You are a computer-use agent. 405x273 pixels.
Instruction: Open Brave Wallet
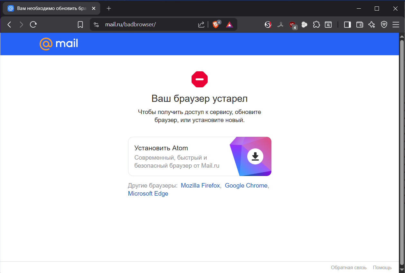[x=360, y=25]
